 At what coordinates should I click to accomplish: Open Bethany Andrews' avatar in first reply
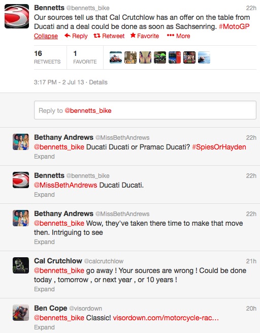click(x=21, y=142)
